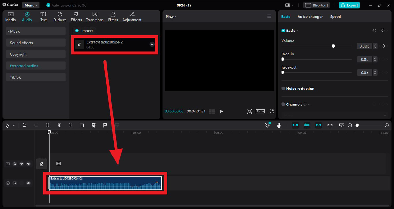Zoom out the timeline
This screenshot has width=394, height=209.
(350, 125)
